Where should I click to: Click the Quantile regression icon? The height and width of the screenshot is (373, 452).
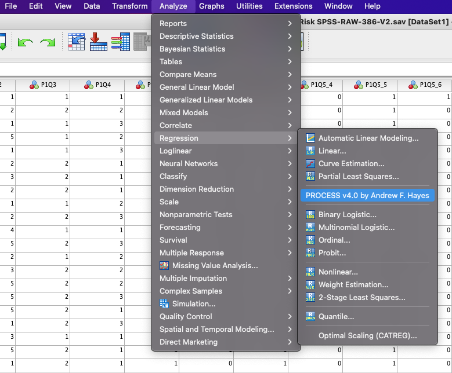click(x=310, y=316)
